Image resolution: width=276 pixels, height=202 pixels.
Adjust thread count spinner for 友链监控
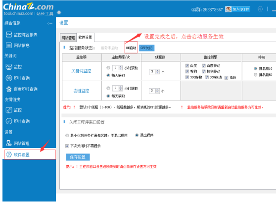click(158, 91)
